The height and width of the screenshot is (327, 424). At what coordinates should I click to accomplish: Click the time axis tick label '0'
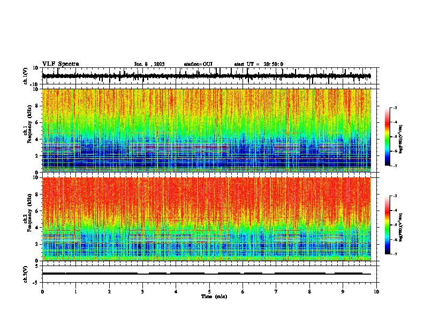coord(42,292)
